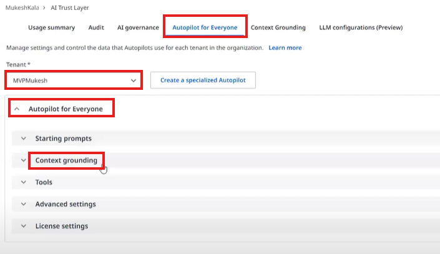Click AI Trust Layer breadcrumb
Screen dimensions: 440x254
(70, 8)
